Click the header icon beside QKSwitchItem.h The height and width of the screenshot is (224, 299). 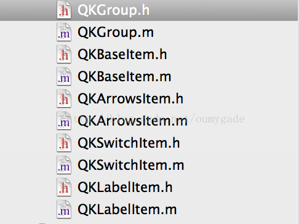(64, 143)
